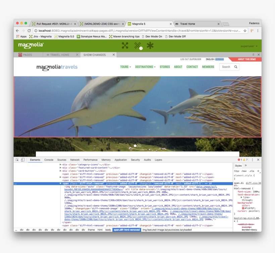Open the Magnolia app launcher icon
Screen dimensions: 275x253
pos(125,46)
